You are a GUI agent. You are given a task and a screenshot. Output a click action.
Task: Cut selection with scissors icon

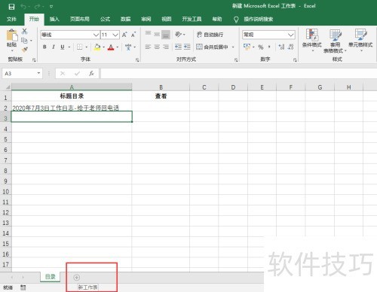(x=24, y=31)
